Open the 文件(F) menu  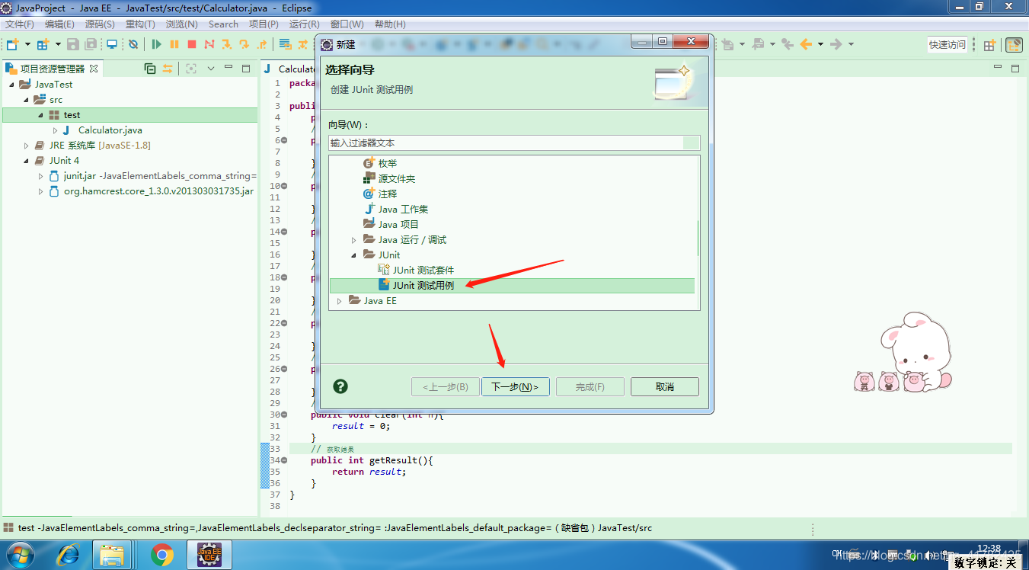click(20, 24)
